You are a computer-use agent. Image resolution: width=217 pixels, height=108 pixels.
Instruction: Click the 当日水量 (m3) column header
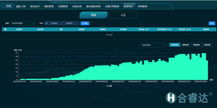[143, 29]
